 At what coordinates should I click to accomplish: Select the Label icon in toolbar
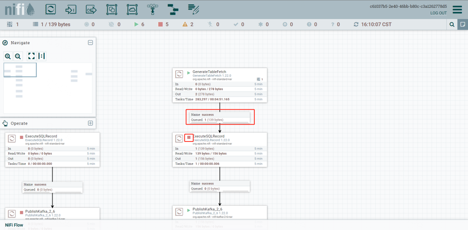pyautogui.click(x=193, y=10)
